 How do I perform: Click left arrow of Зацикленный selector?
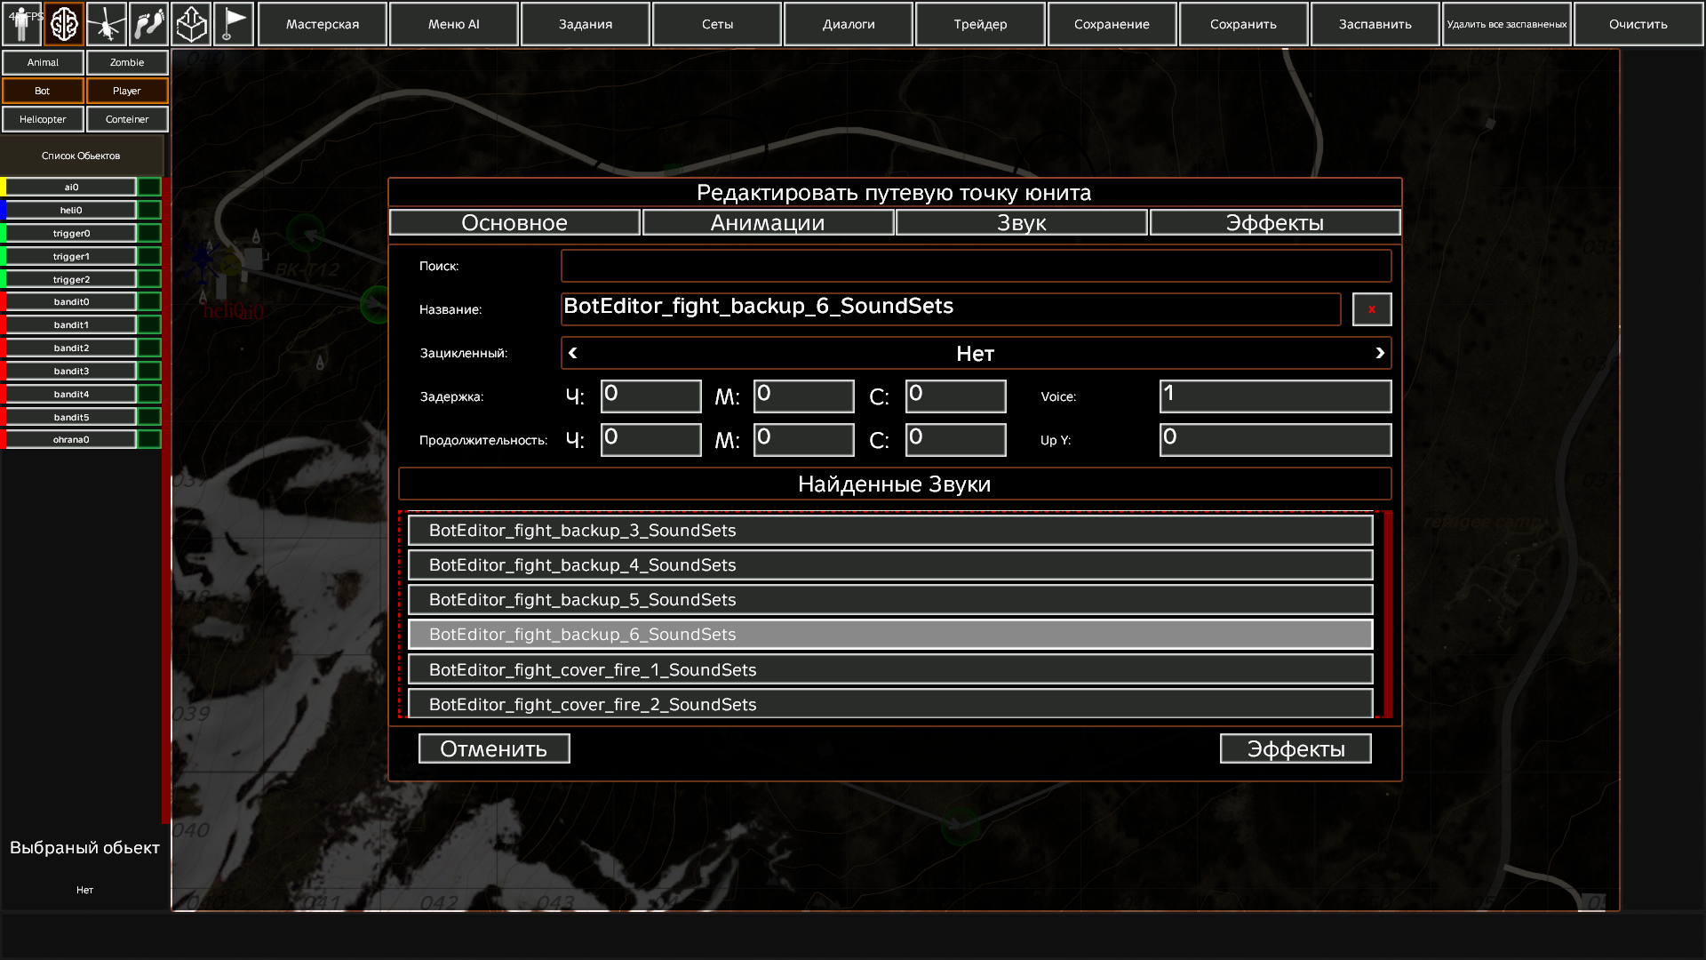point(573,354)
